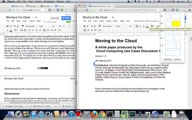Open PenTablet_5.2.6-5.dmg download options arrow
The height and width of the screenshot is (120, 192).
coord(27,106)
